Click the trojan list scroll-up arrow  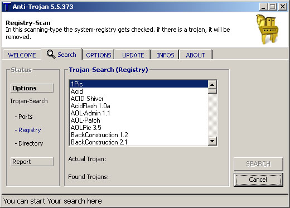tap(212, 85)
